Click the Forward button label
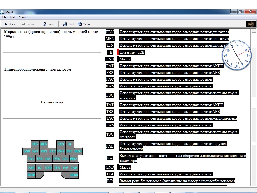The height and width of the screenshot is (193, 257). coord(32,24)
